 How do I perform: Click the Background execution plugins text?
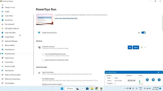(52, 84)
